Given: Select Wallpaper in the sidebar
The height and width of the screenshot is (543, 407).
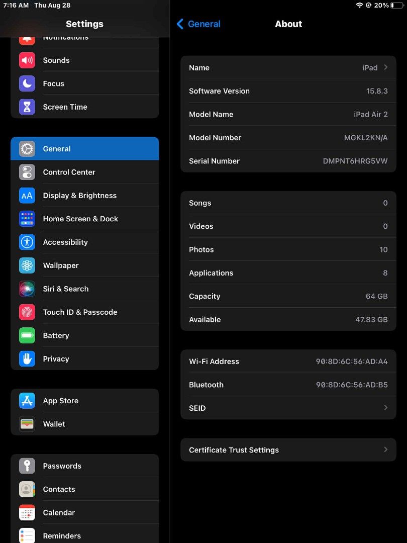Looking at the screenshot, I should tap(85, 265).
